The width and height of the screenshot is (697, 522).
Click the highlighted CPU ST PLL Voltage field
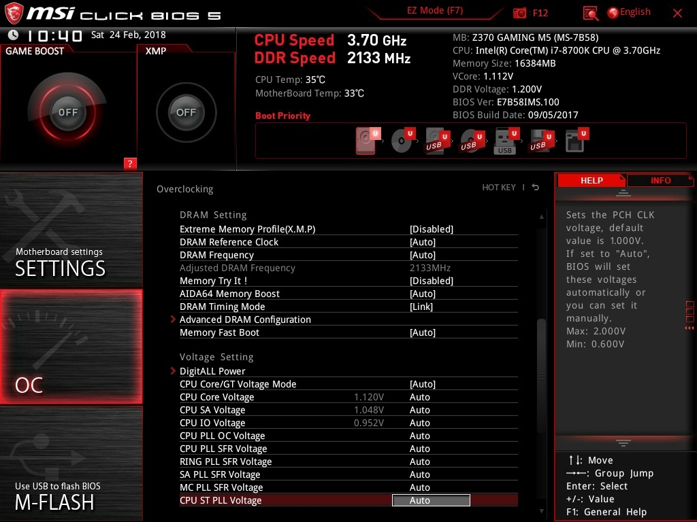click(x=431, y=500)
